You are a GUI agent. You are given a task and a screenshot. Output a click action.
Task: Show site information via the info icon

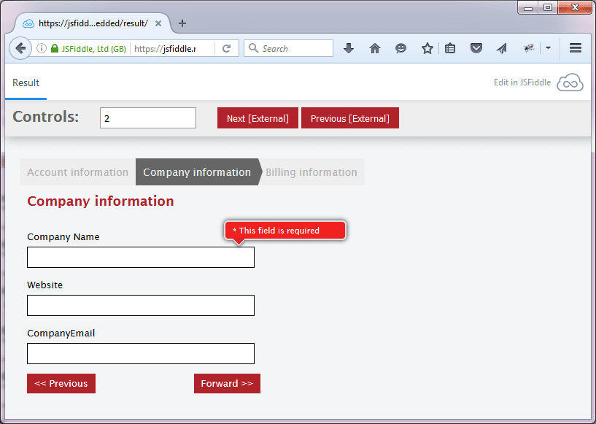(42, 48)
